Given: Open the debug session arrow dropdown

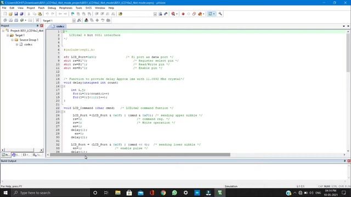Looking at the screenshot, I should [177, 14].
